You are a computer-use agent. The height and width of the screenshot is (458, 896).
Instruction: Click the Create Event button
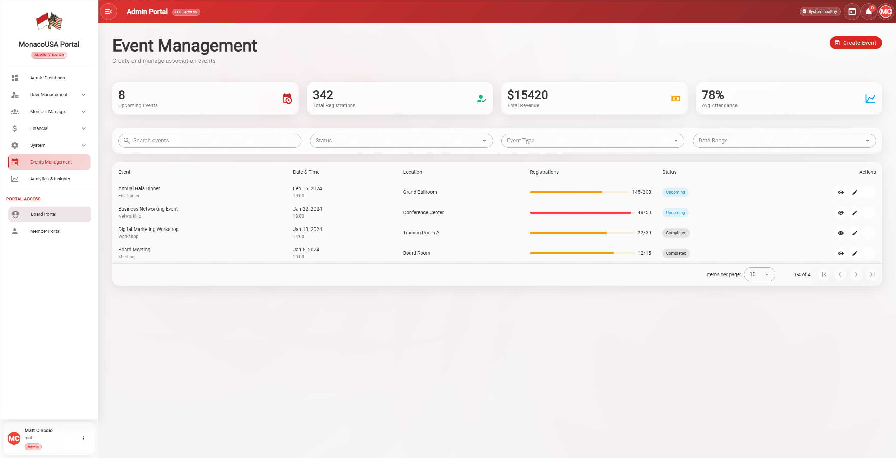pyautogui.click(x=855, y=43)
